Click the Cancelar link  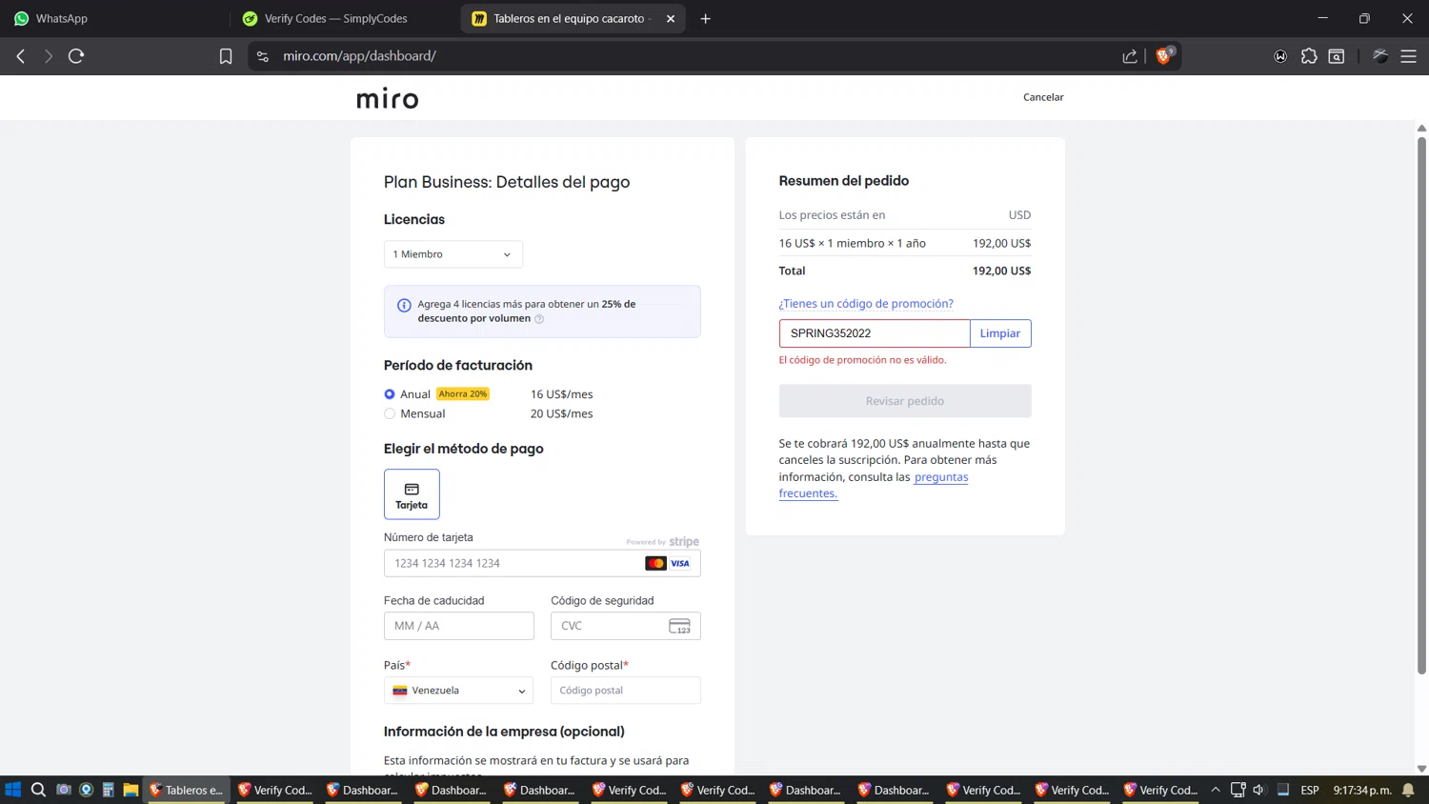[x=1043, y=97]
